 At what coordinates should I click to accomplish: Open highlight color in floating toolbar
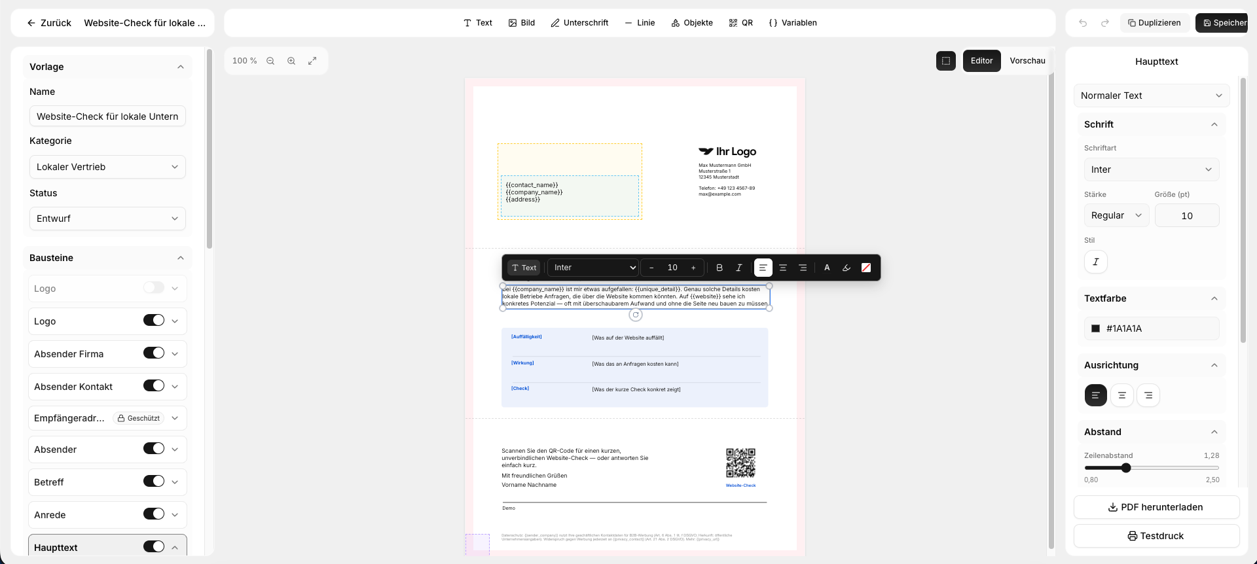coord(847,268)
